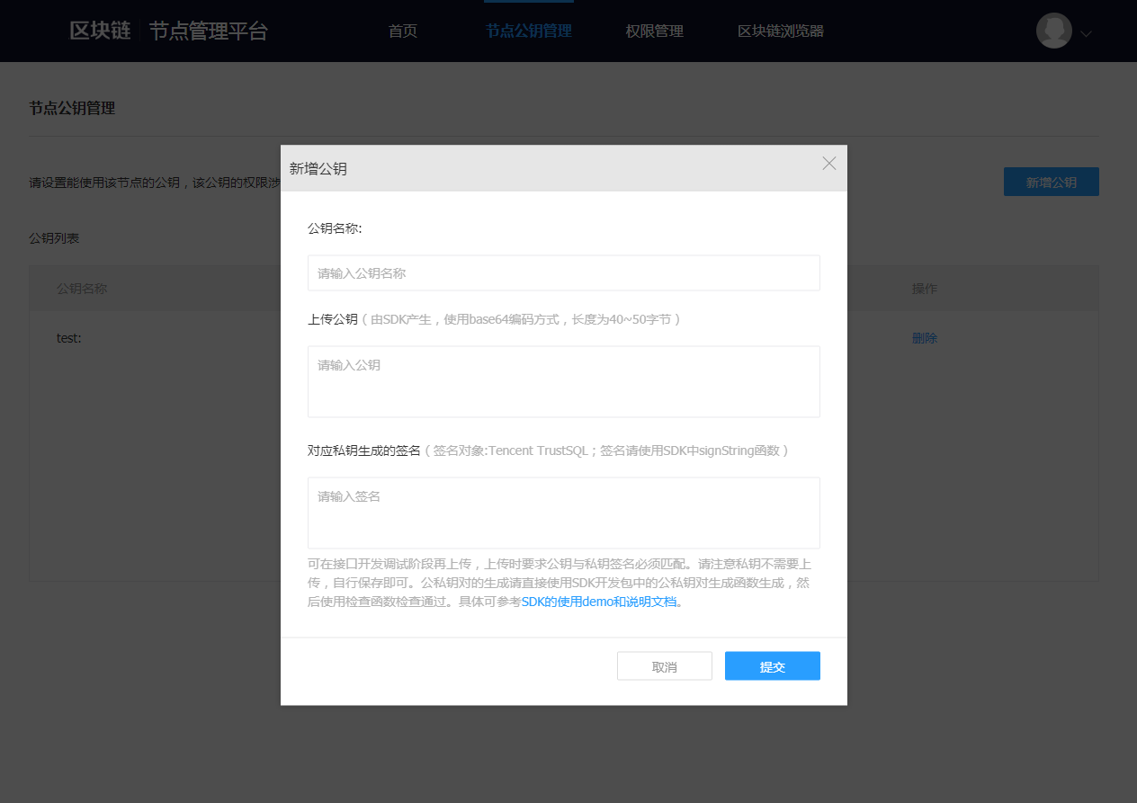
Task: Open the SDK的使用demo和说明文档 link
Action: pyautogui.click(x=599, y=602)
